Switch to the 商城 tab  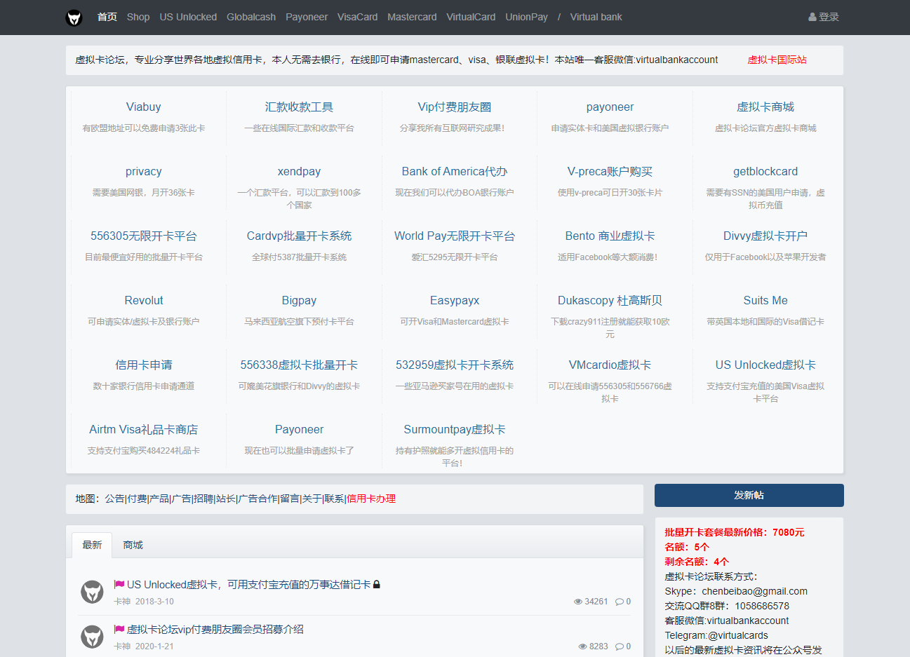133,545
